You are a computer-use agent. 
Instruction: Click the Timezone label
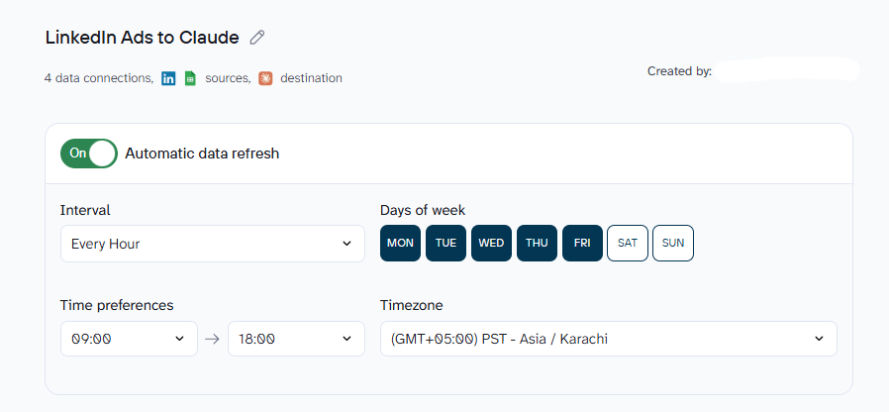412,305
